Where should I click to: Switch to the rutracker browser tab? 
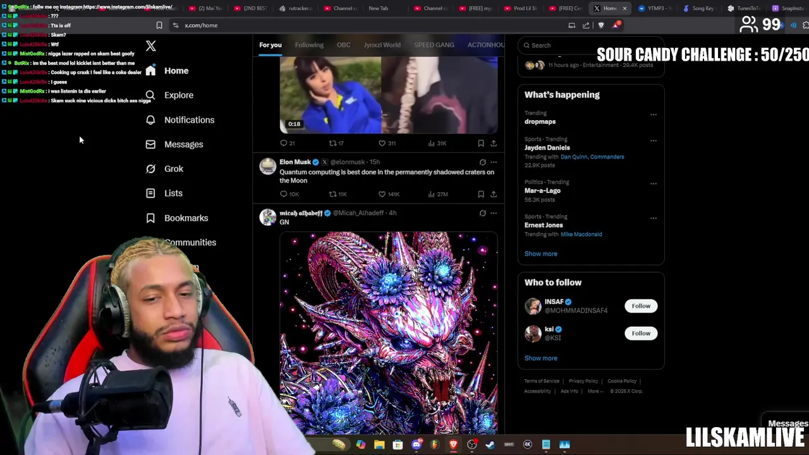coord(296,8)
